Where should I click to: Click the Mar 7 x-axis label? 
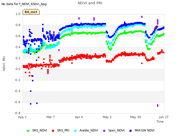click(x=51, y=117)
